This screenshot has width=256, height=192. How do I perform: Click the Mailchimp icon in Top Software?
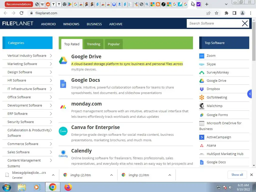[x=202, y=106]
